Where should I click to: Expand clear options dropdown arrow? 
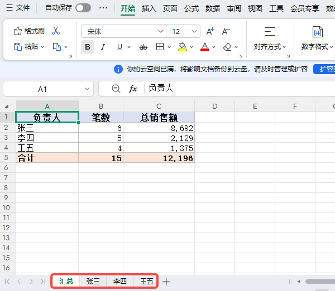click(236, 47)
